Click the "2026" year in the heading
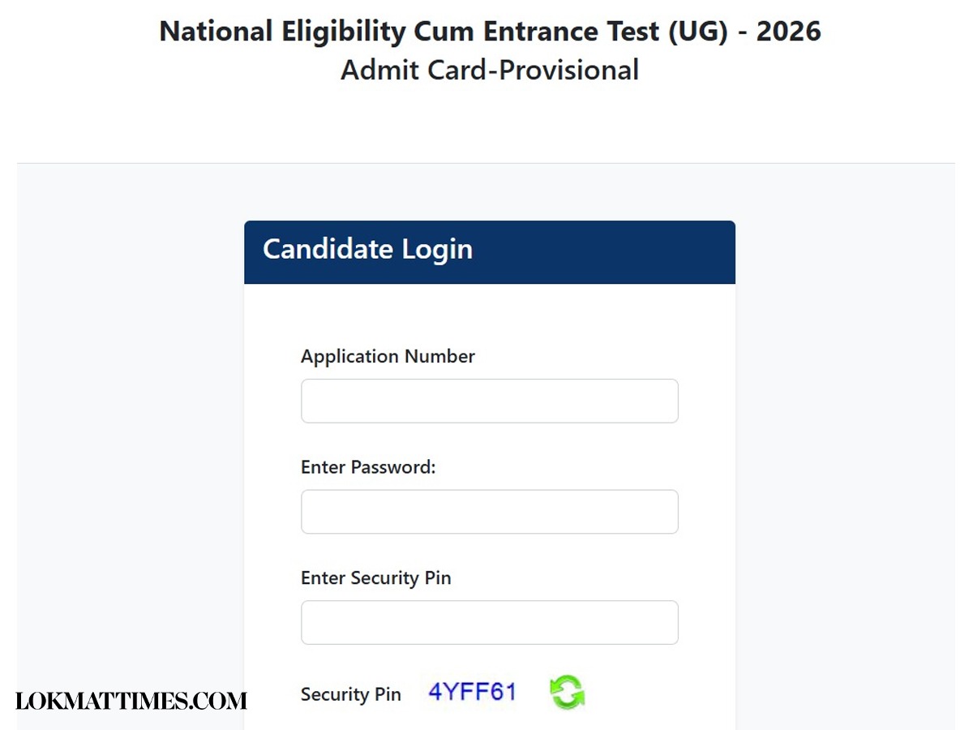973x730 pixels. [x=788, y=32]
